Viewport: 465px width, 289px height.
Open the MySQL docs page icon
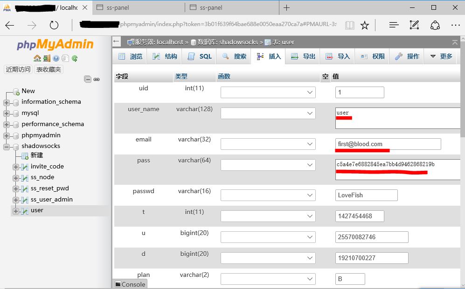coord(65,58)
